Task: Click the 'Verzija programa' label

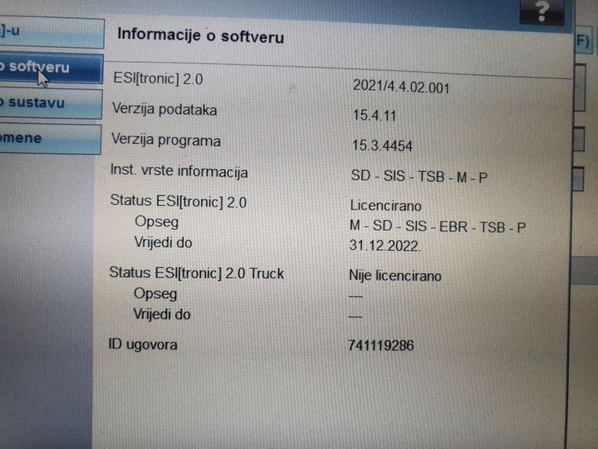Action: 166,140
